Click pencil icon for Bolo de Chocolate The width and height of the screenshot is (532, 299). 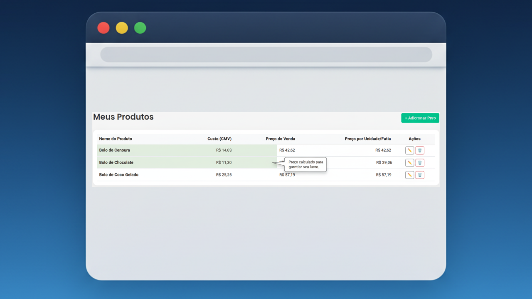409,163
